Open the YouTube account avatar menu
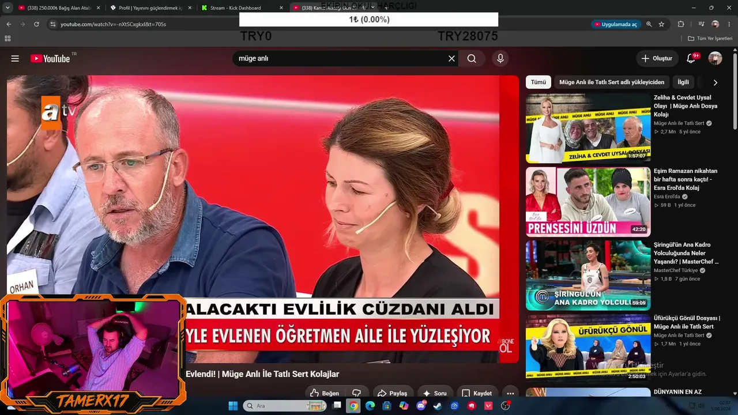This screenshot has height=415, width=738. point(715,58)
